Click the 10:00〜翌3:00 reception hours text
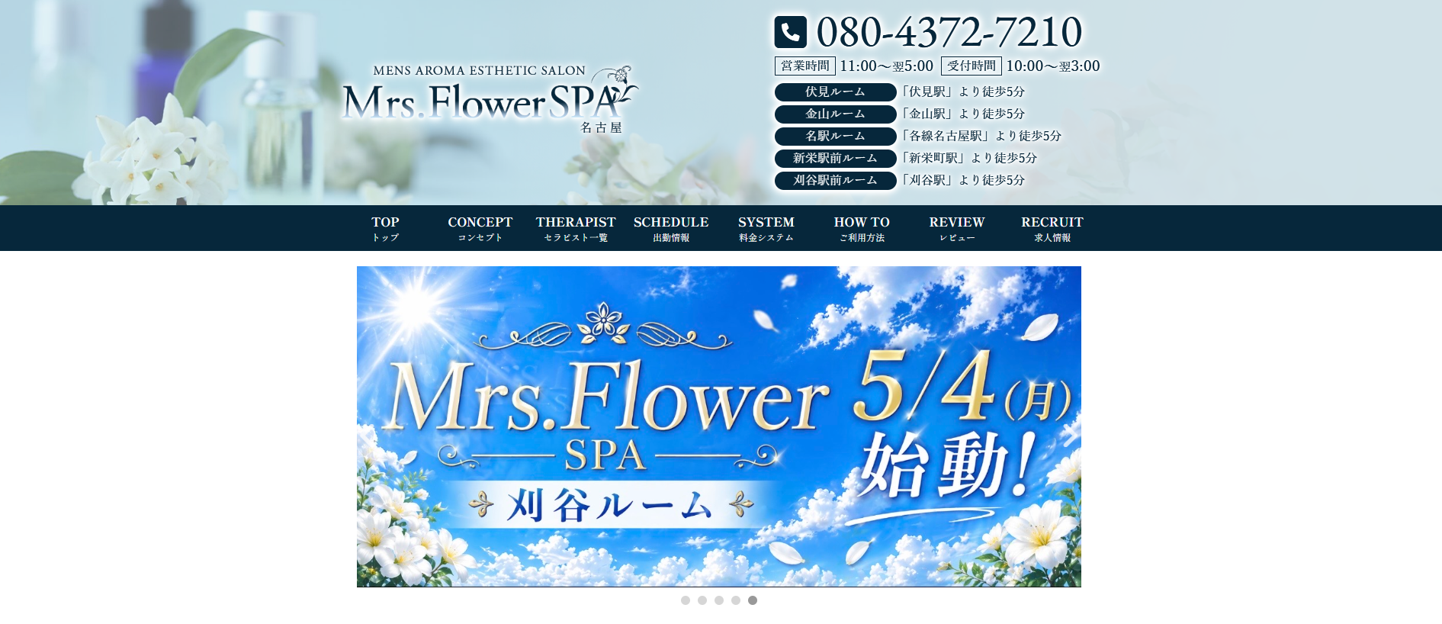 (1053, 66)
